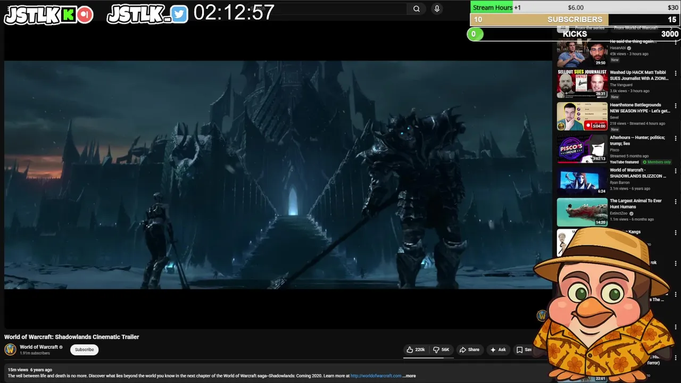Click the title 'Washed Up HACK Matt Taibbi SUES'
This screenshot has height=383, width=681.
639,76
